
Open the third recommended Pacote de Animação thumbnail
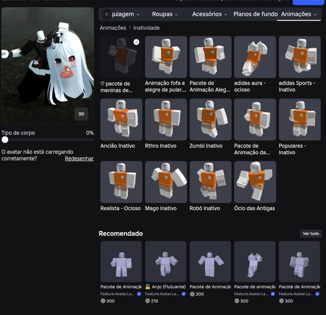pos(210,262)
